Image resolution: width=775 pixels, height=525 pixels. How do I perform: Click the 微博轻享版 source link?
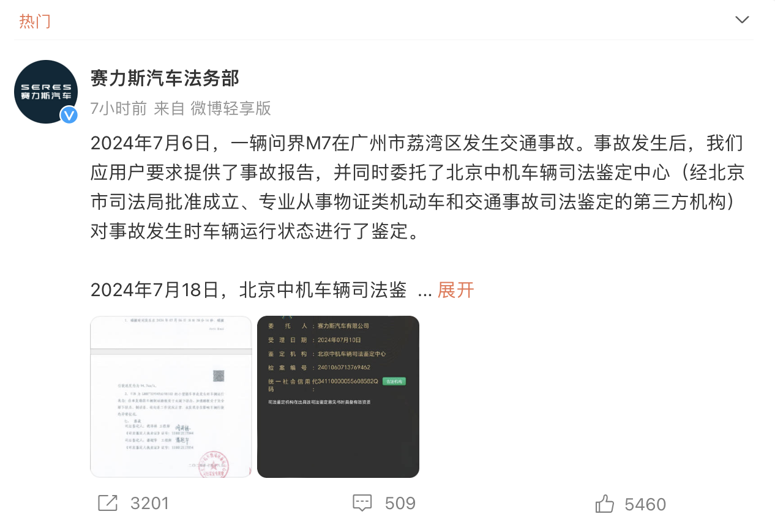pyautogui.click(x=231, y=108)
